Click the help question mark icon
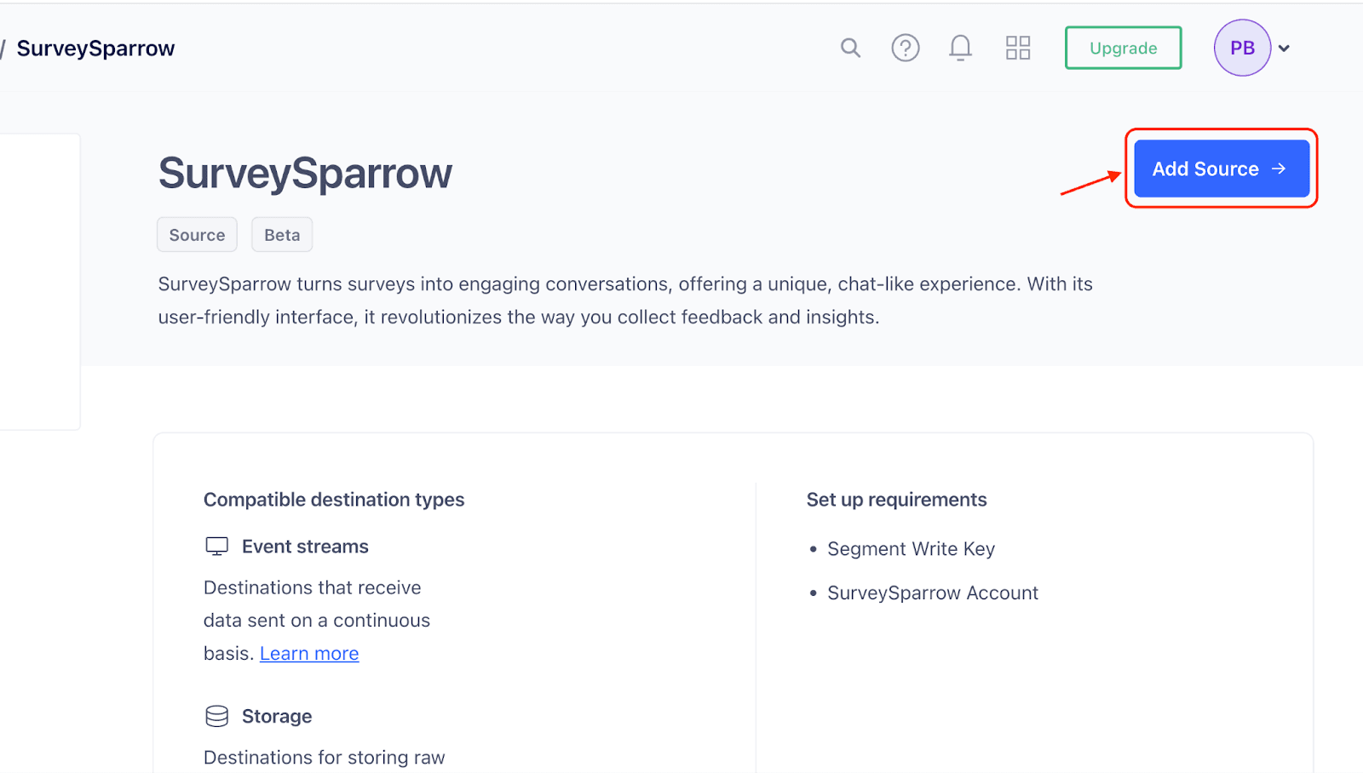Screen dimensions: 1363x773 (905, 48)
